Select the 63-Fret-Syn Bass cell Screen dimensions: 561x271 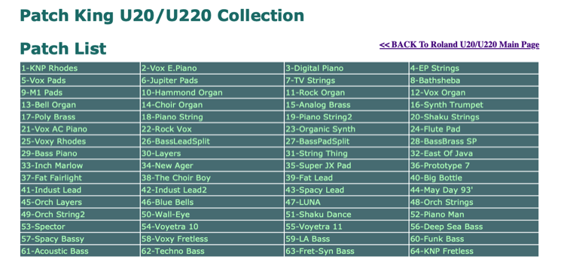[x=346, y=251]
